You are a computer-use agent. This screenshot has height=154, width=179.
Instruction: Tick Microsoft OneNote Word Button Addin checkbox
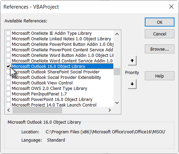tap(8, 55)
